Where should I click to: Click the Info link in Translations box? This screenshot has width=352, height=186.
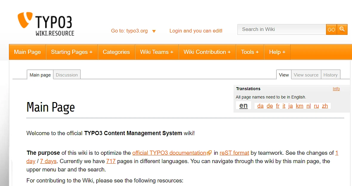pos(336,89)
